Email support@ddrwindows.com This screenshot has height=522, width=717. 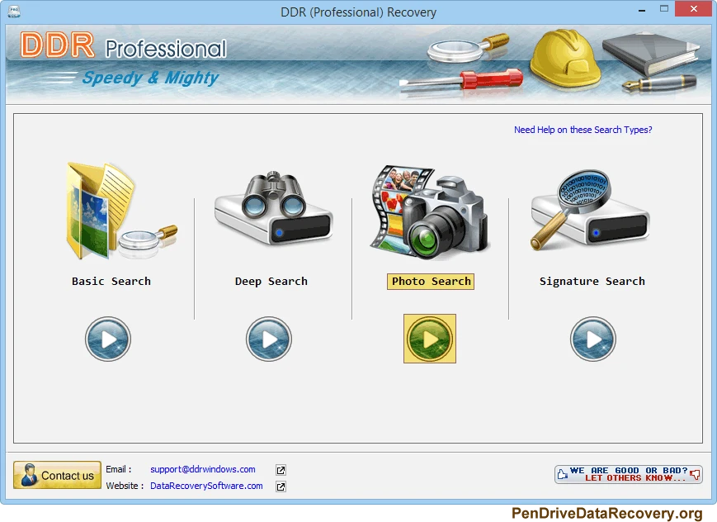coord(201,469)
